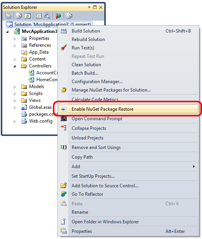Choose Unload Projects
Image resolution: width=202 pixels, height=239 pixels.
point(128,138)
